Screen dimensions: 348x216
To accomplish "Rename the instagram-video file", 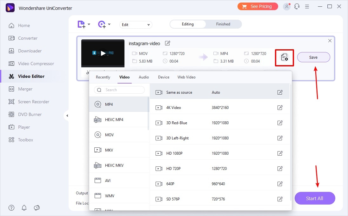I will point(168,43).
